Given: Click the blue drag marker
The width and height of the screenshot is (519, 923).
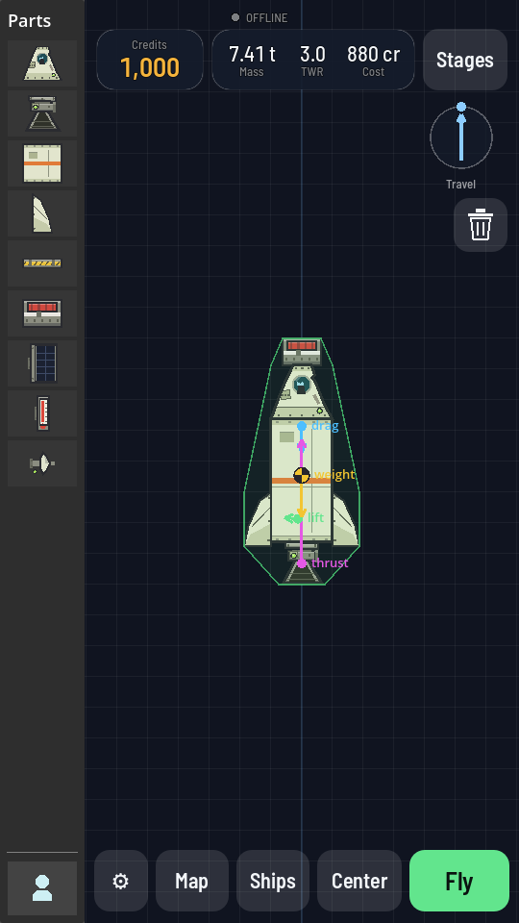Looking at the screenshot, I should 301,426.
